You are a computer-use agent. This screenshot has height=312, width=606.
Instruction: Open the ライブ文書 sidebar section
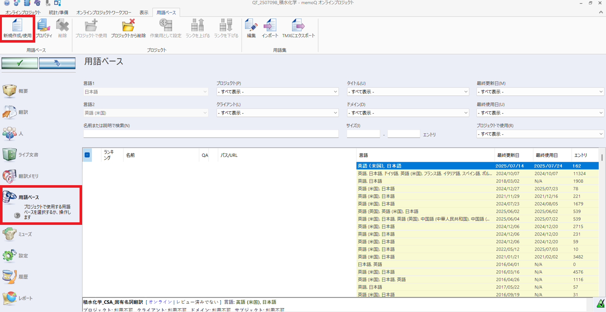pyautogui.click(x=21, y=155)
